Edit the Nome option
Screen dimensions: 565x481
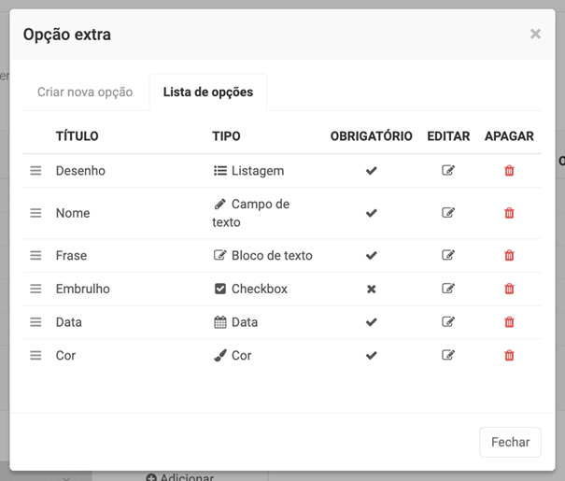(x=448, y=213)
